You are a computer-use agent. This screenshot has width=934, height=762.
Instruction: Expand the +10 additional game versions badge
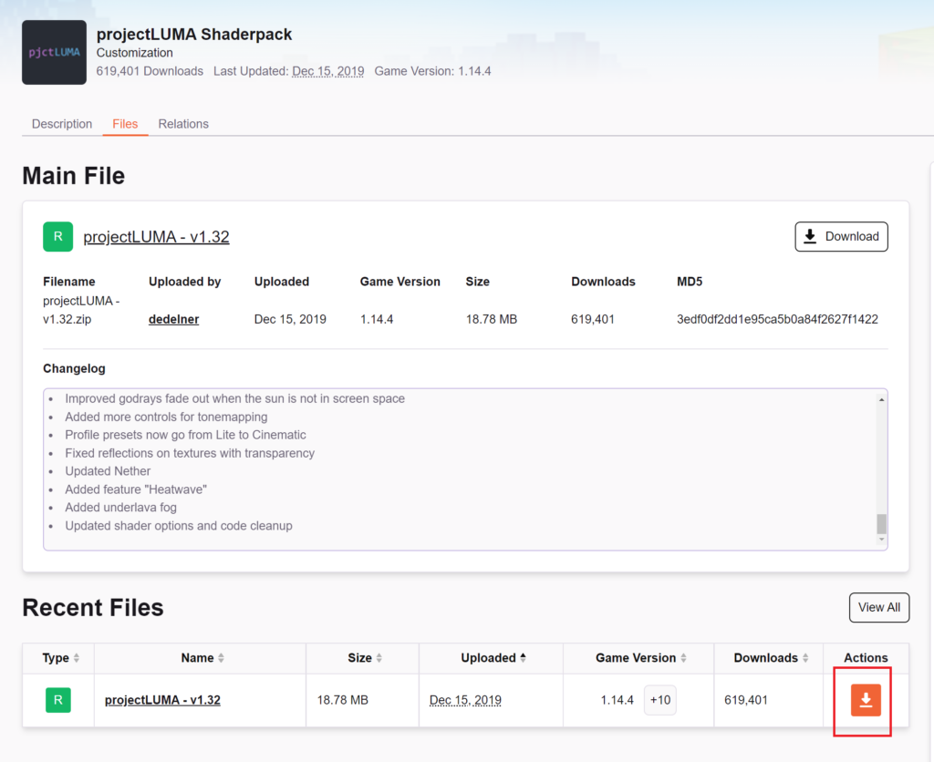[660, 700]
